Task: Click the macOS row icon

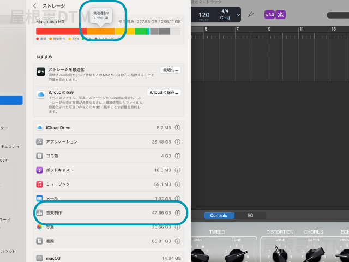Action: [x=39, y=258]
